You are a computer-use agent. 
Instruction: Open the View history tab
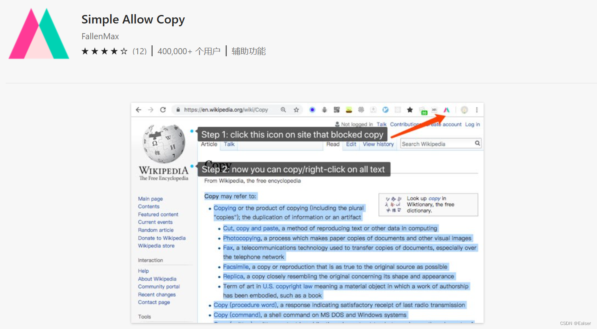tap(378, 144)
